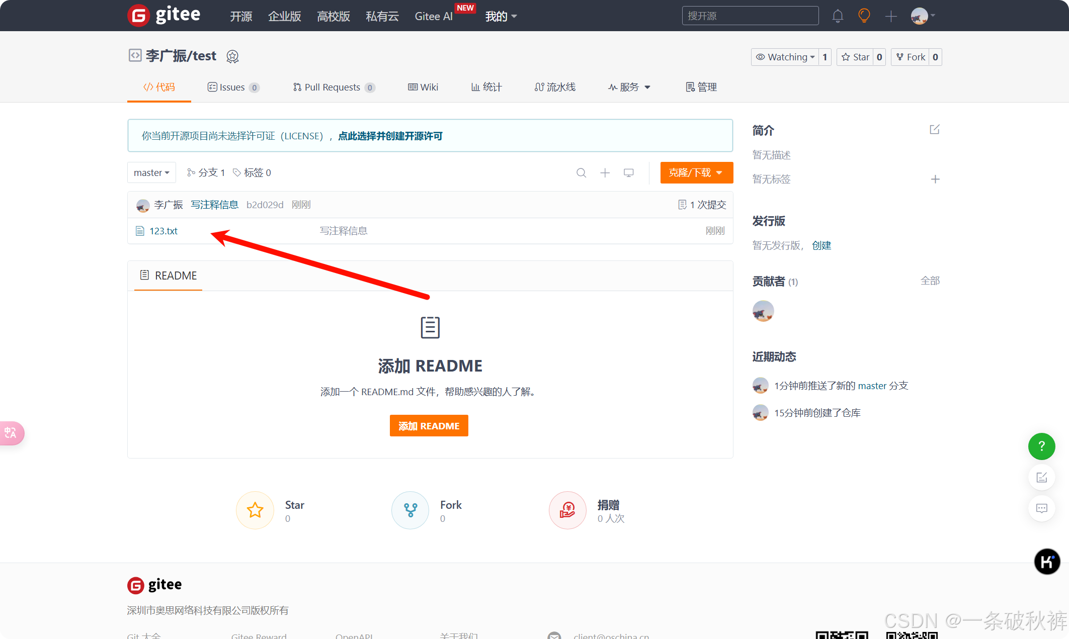
Task: Open the user avatar menu in header
Action: [x=923, y=16]
